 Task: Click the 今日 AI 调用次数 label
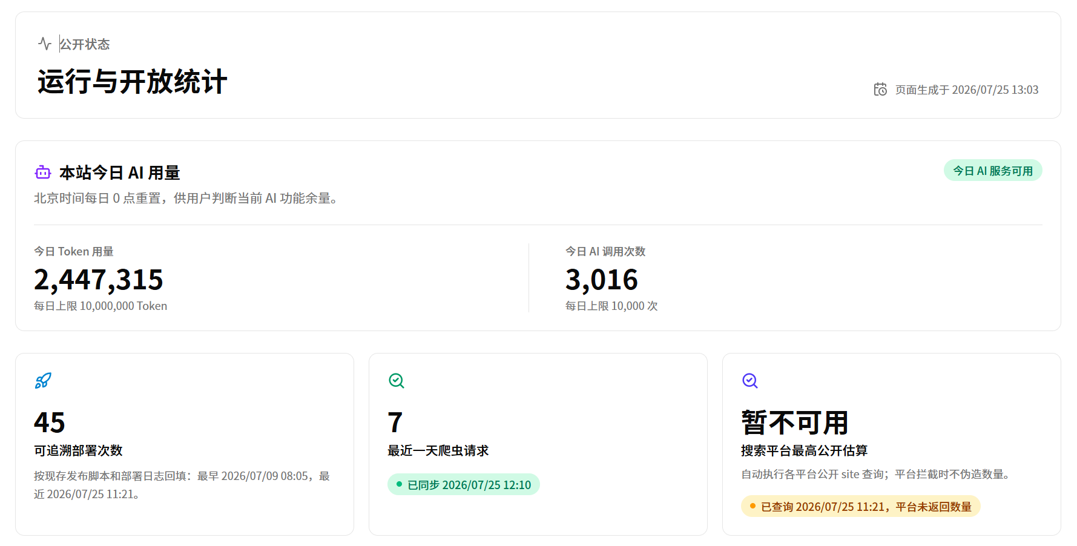click(605, 251)
